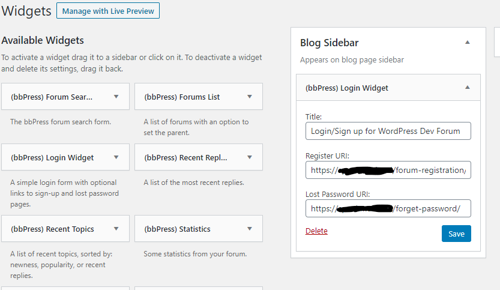The image size is (500, 290).
Task: Select the (bbPress) Statistics widget title
Action: [x=177, y=229]
